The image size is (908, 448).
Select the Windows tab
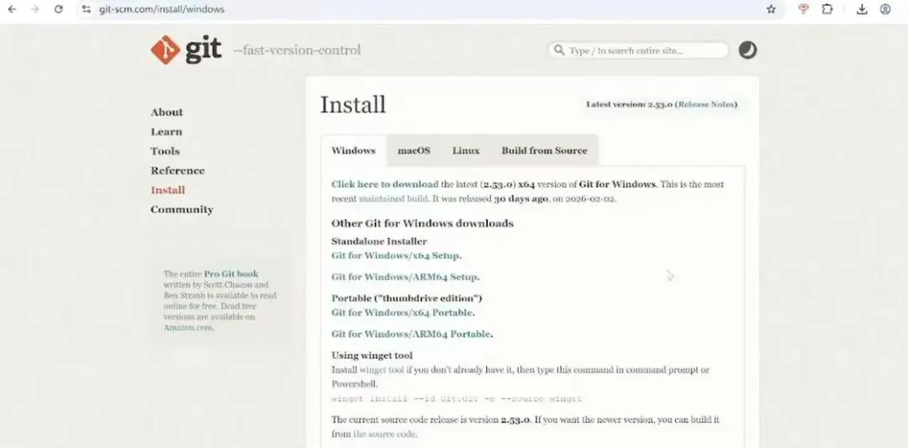(x=353, y=150)
